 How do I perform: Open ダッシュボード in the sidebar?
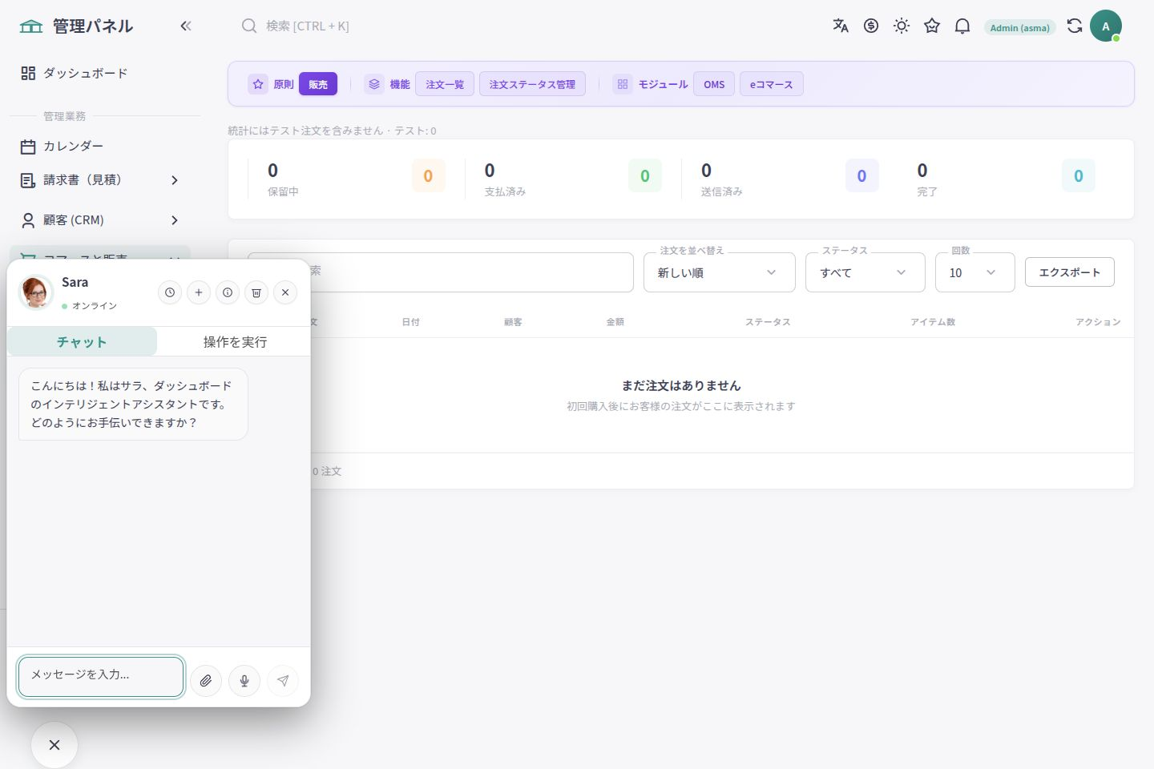100,73
